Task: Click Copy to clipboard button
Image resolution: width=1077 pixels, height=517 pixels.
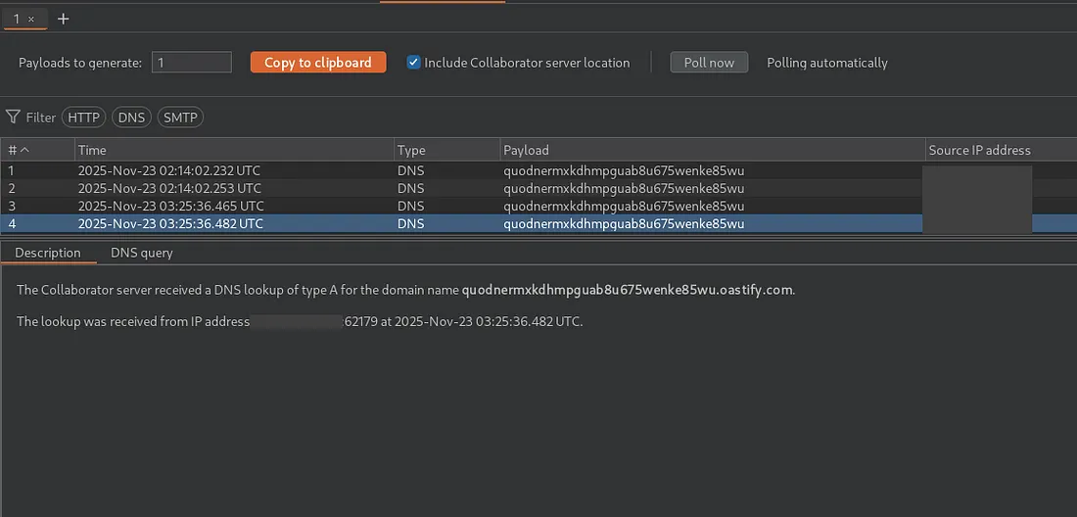Action: [318, 63]
